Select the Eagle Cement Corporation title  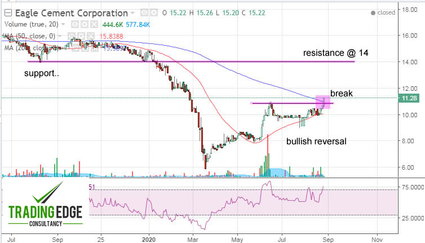(x=71, y=13)
